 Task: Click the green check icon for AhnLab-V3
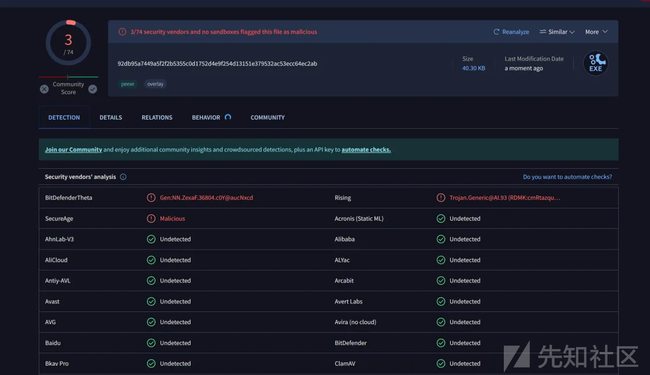[151, 239]
